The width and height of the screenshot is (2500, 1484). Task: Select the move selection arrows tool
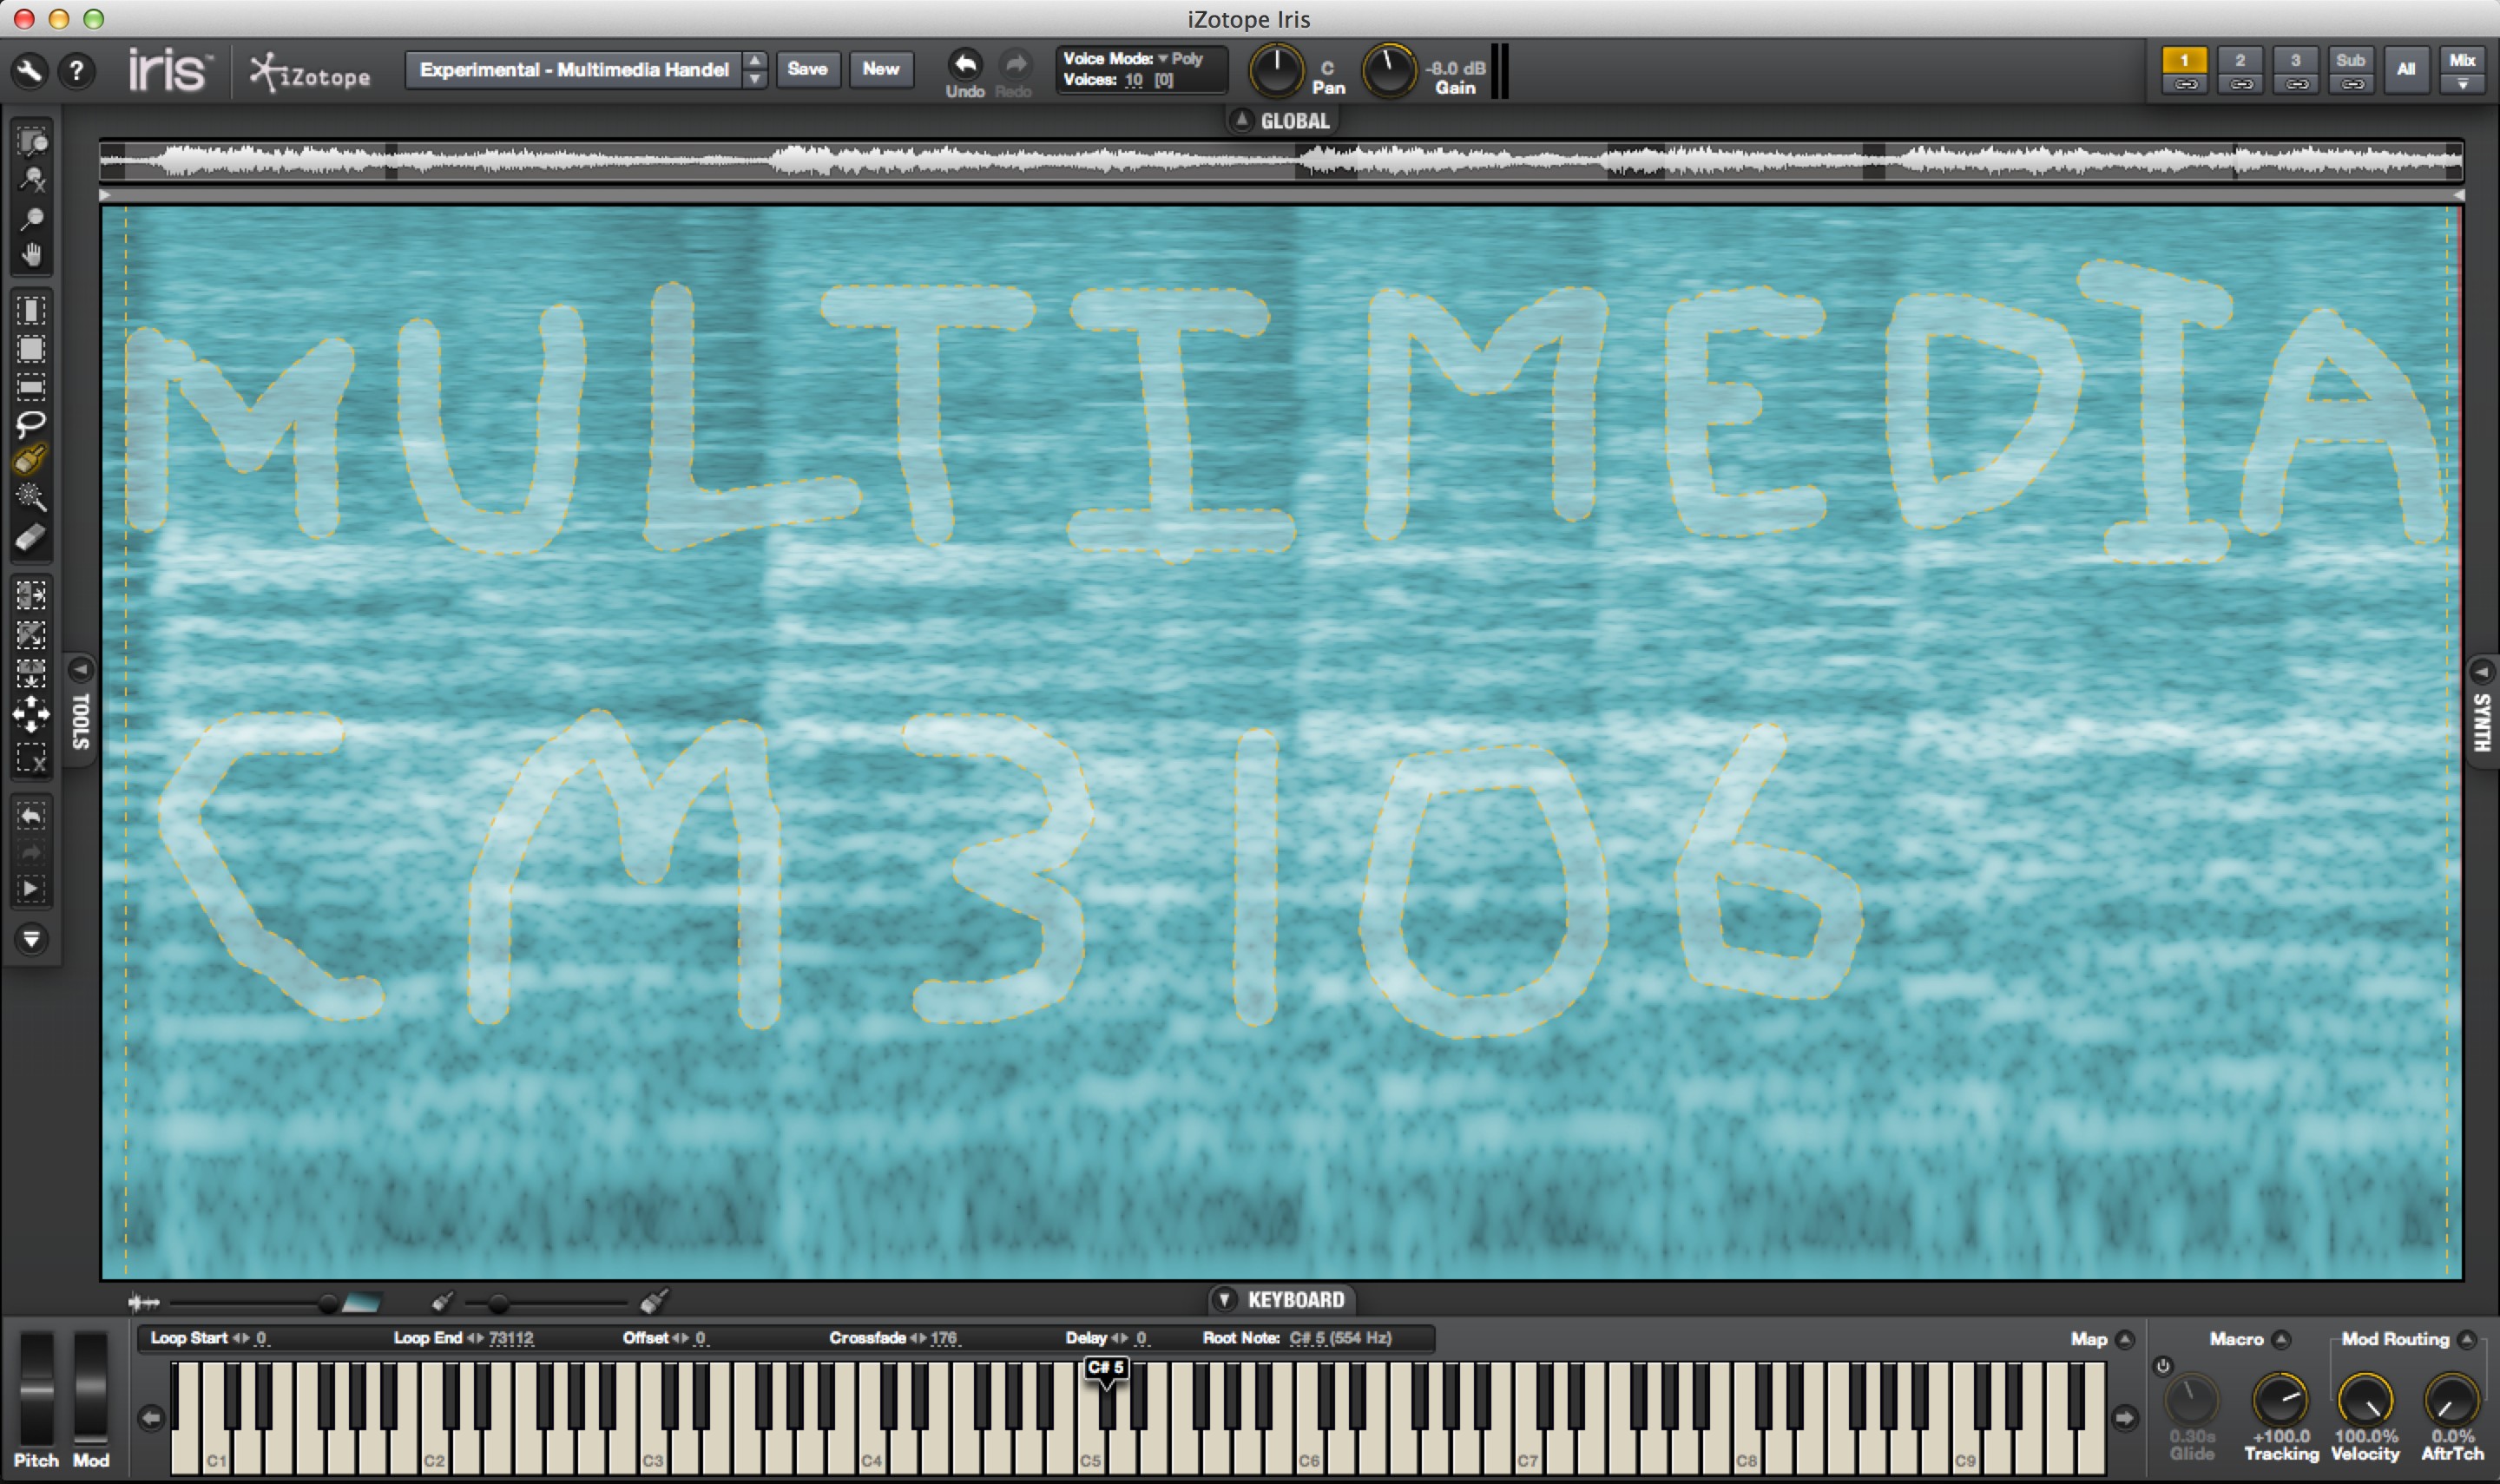pos(31,714)
